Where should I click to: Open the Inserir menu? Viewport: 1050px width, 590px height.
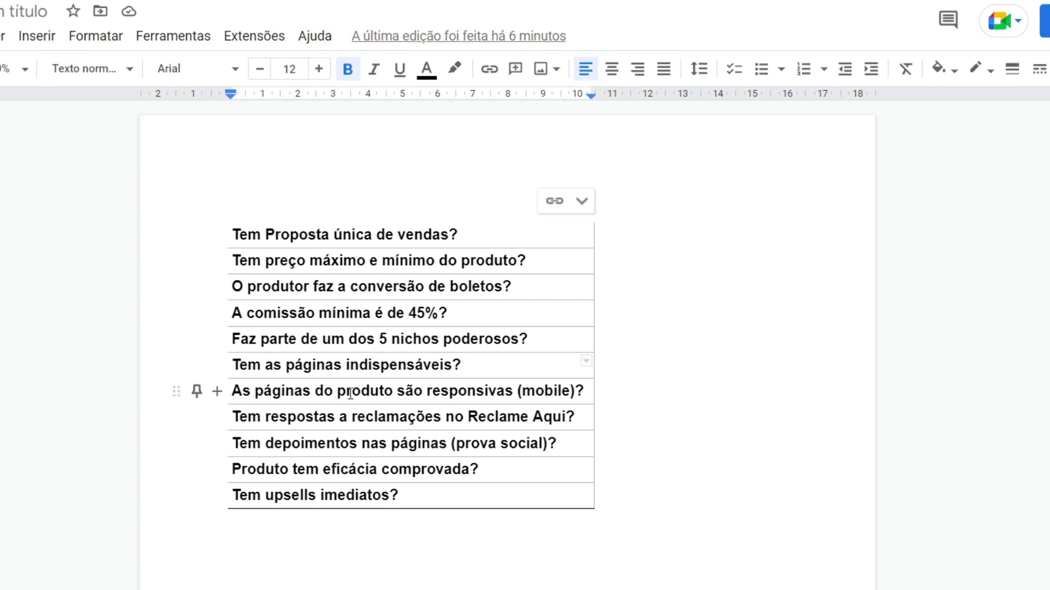pos(37,36)
